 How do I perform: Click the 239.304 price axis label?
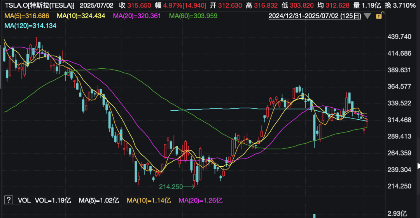pos(399,170)
